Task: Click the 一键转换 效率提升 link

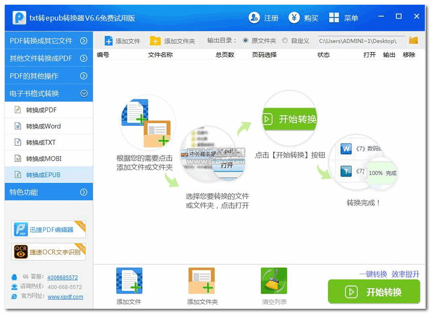Action: point(389,274)
